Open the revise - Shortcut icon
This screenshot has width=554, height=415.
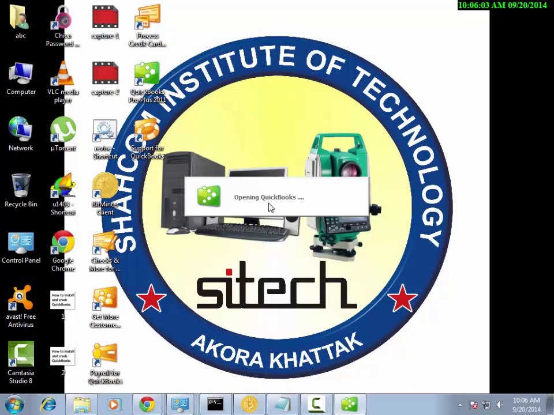(105, 138)
